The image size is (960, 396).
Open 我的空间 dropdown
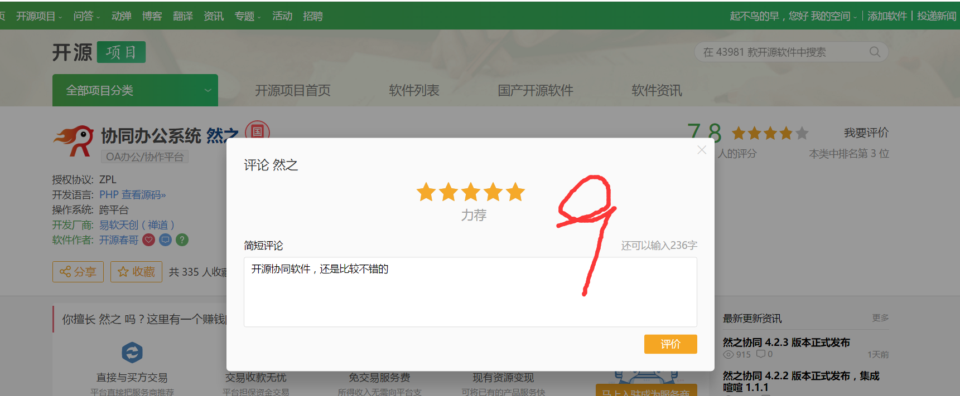click(x=834, y=16)
